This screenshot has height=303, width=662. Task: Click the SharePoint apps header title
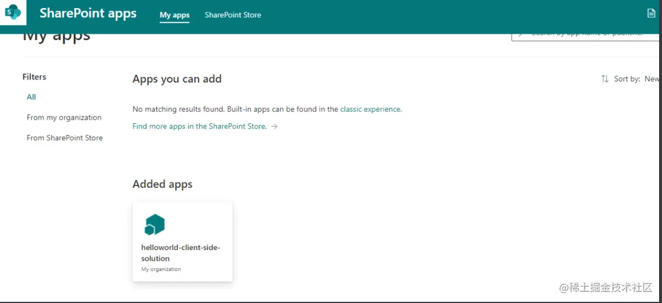point(88,13)
